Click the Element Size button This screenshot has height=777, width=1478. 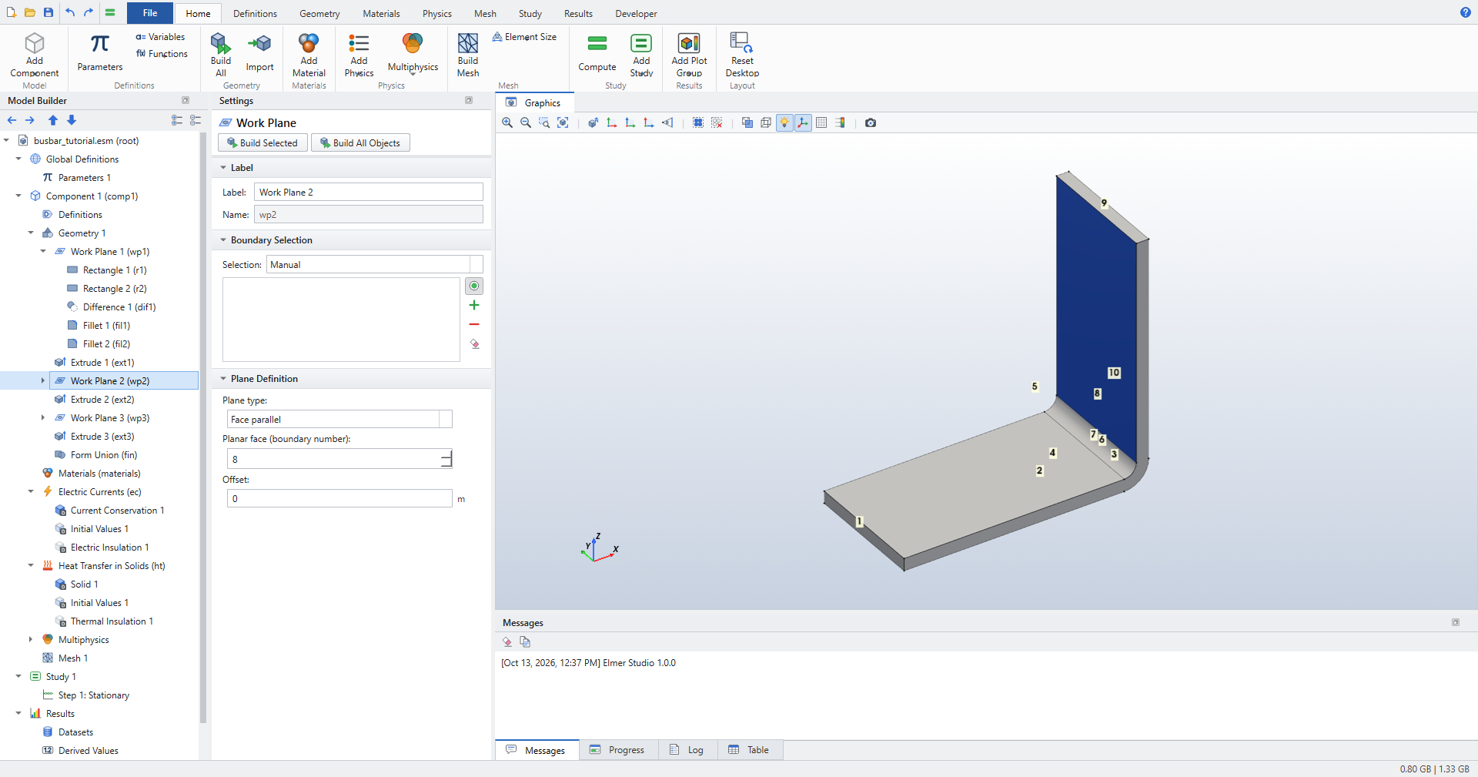[x=524, y=36]
